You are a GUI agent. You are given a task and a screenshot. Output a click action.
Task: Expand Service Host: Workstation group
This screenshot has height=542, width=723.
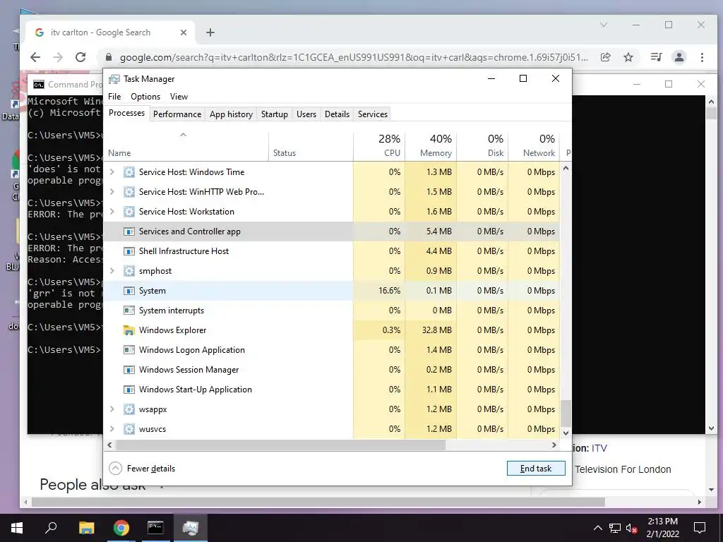click(x=112, y=212)
